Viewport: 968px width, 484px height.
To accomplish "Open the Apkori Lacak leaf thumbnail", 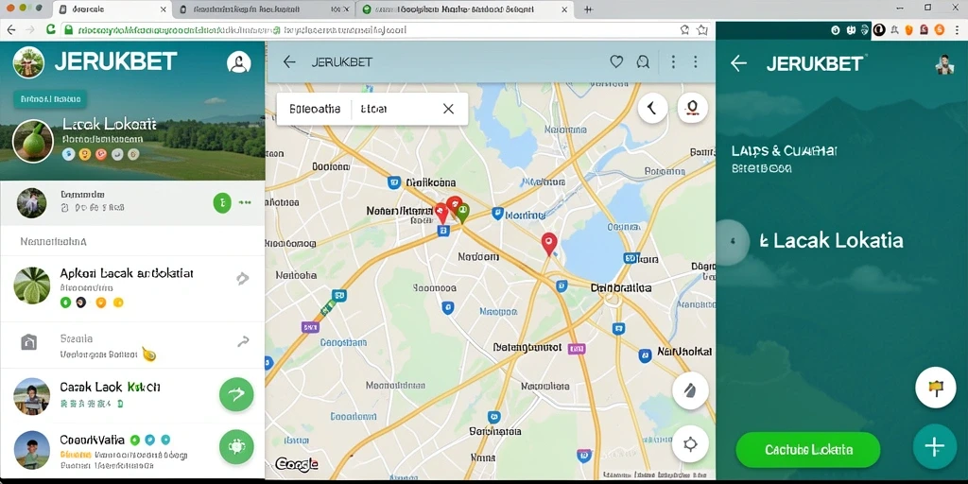I will pyautogui.click(x=32, y=285).
